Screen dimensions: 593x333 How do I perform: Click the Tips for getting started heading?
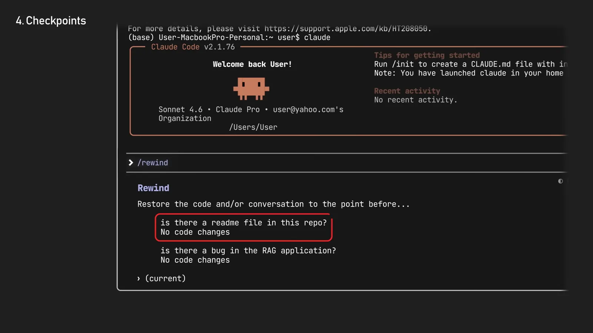pos(427,55)
